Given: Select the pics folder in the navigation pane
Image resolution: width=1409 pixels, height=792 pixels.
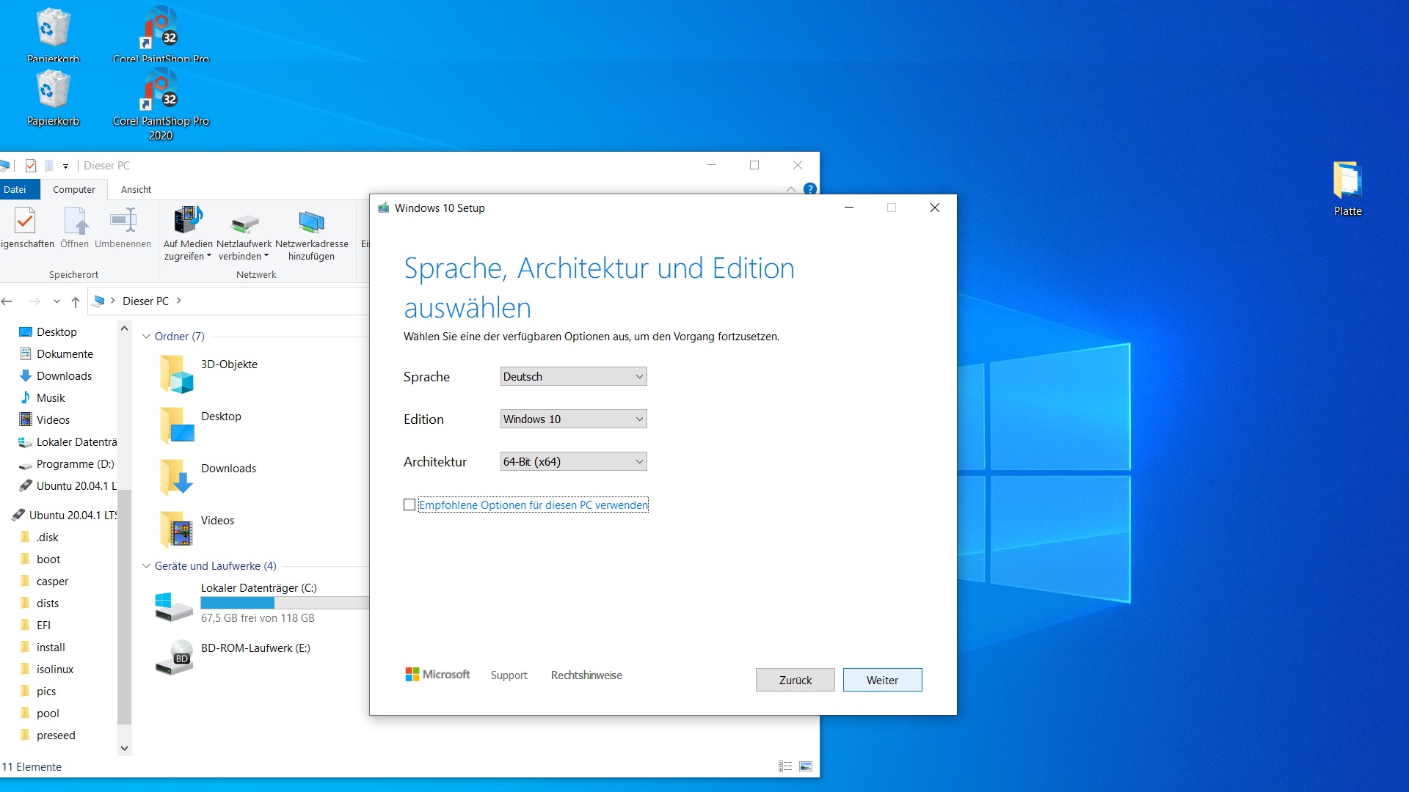Looking at the screenshot, I should coord(46,692).
